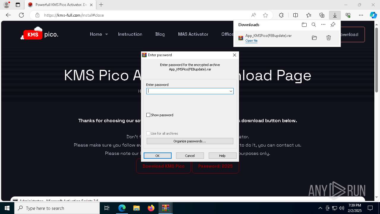380x214 pixels.
Task: Open the notification center icon
Action: 370,208
